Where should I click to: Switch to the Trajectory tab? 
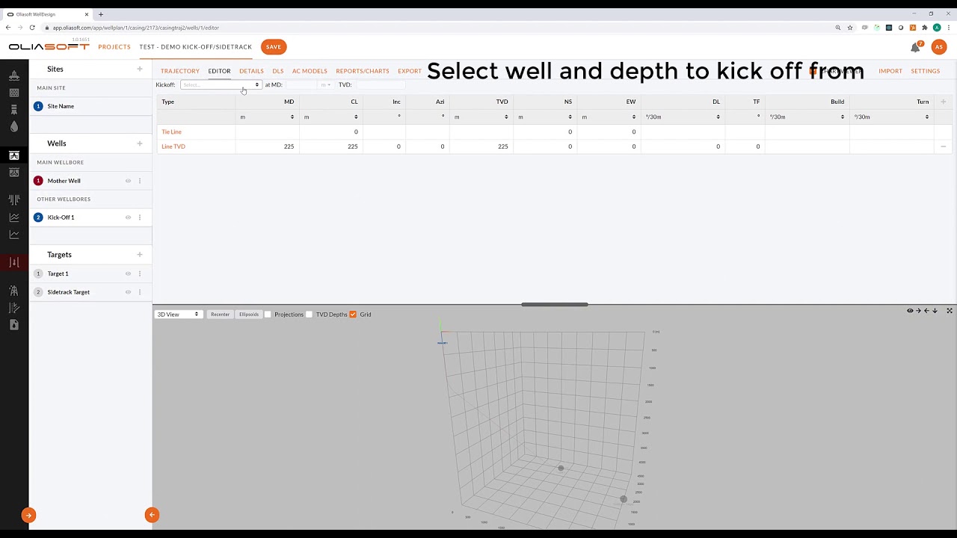[179, 71]
